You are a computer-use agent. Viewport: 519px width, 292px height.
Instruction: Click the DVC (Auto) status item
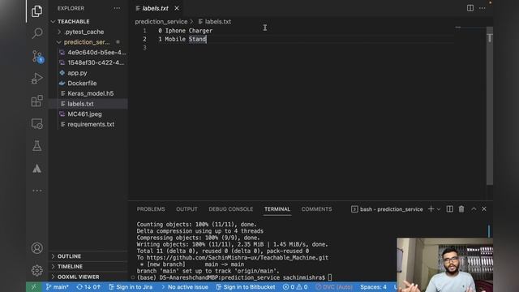pyautogui.click(x=333, y=287)
